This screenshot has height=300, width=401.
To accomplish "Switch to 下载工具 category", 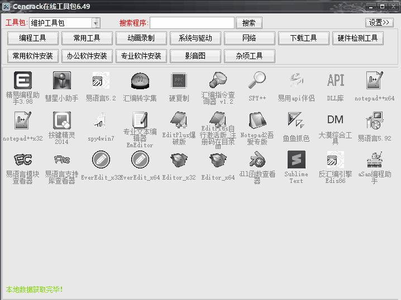I will (x=304, y=38).
